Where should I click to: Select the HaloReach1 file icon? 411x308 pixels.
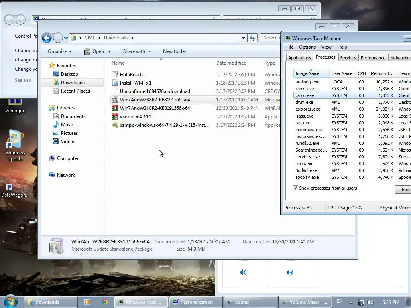(x=115, y=74)
